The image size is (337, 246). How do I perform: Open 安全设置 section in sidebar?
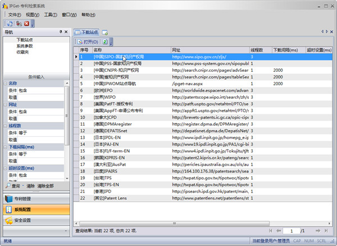tap(37, 220)
